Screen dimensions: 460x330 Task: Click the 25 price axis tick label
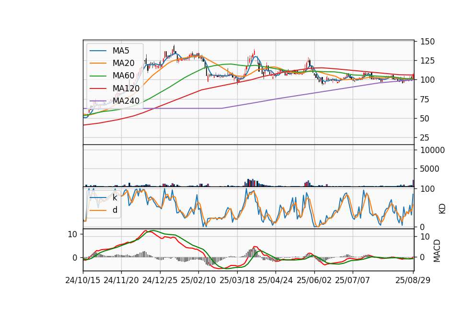[x=425, y=138]
